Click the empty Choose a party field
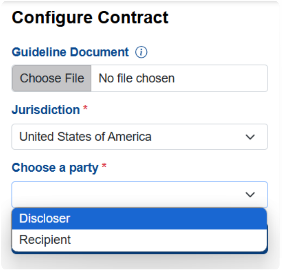The height and width of the screenshot is (270, 282). 140,195
